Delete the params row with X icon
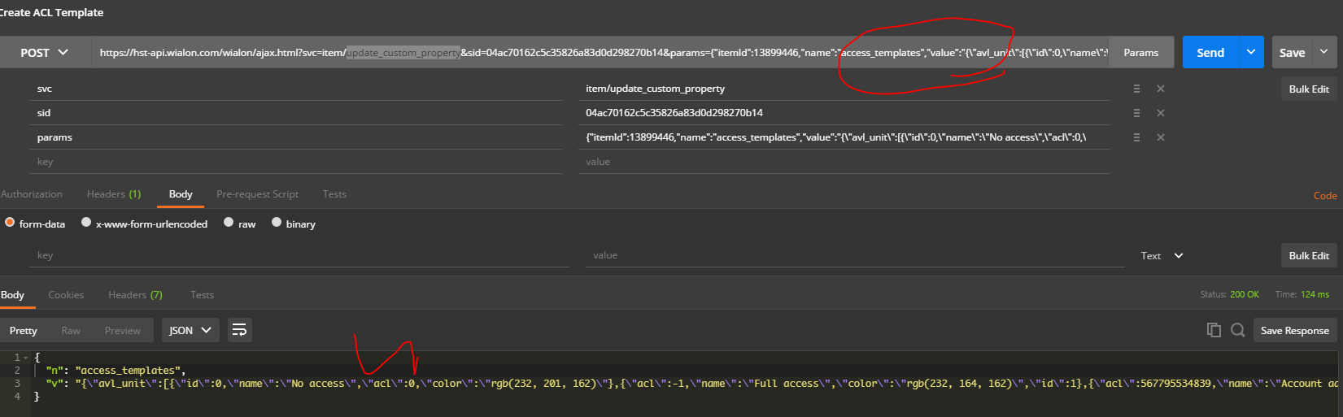This screenshot has height=417, width=1343. (x=1160, y=137)
